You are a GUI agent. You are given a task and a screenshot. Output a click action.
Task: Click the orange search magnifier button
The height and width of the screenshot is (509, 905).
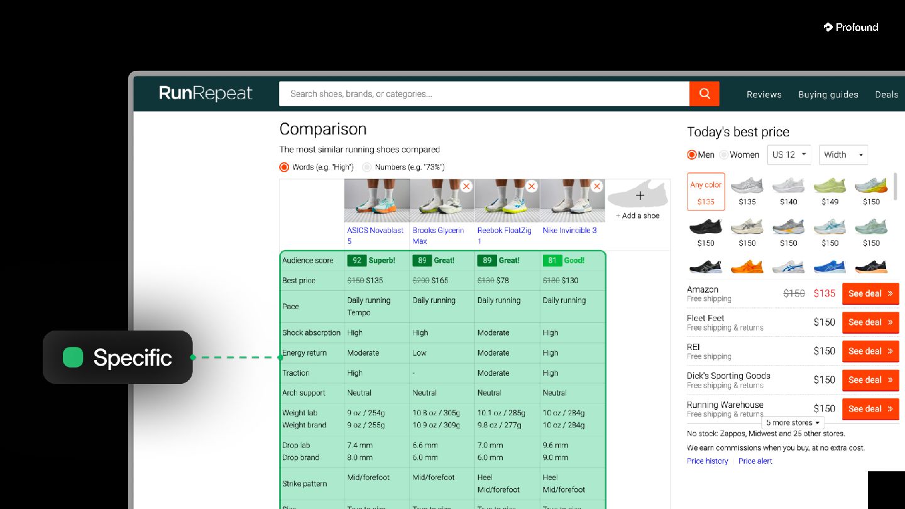tap(705, 94)
